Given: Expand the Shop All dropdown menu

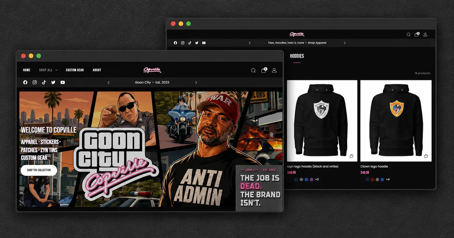Looking at the screenshot, I should click(x=48, y=70).
